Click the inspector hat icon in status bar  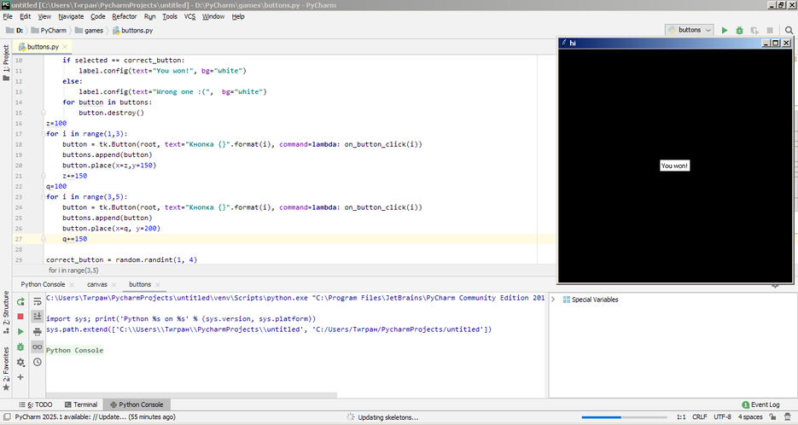787,416
